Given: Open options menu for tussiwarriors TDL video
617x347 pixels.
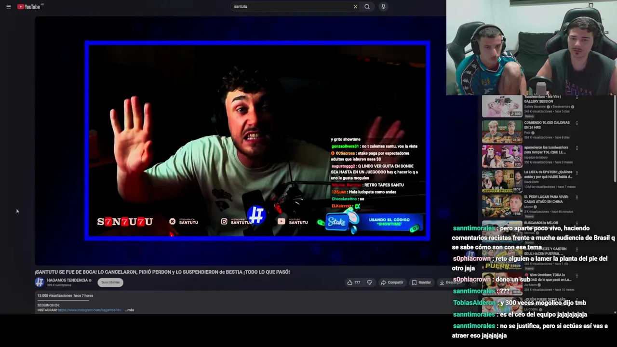Looking at the screenshot, I should pos(577,148).
